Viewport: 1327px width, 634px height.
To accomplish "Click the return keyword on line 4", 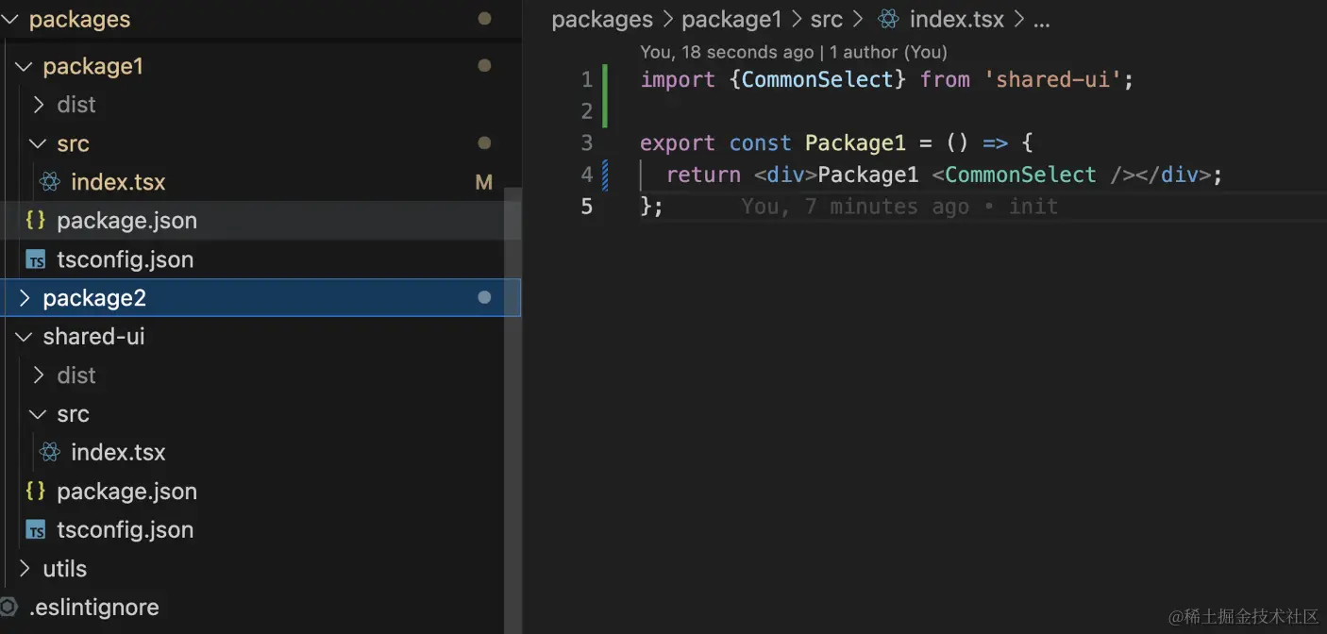I will [x=703, y=175].
